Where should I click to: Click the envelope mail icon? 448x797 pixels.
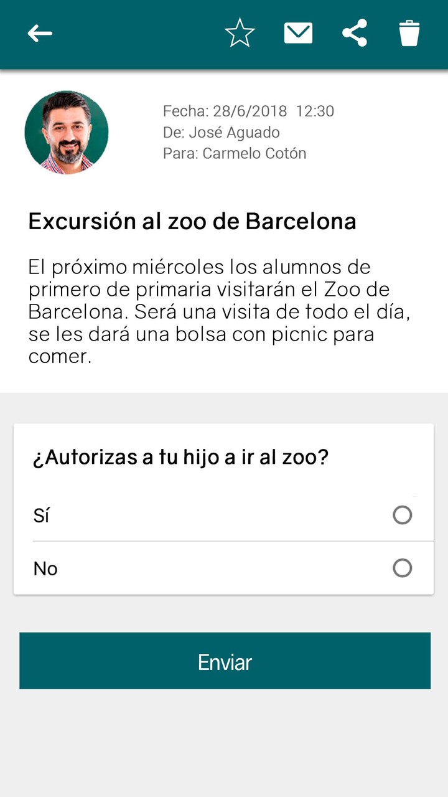298,33
